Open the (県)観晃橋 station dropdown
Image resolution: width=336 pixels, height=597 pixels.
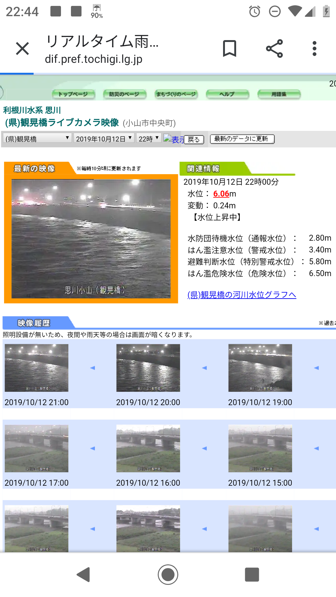pos(37,139)
